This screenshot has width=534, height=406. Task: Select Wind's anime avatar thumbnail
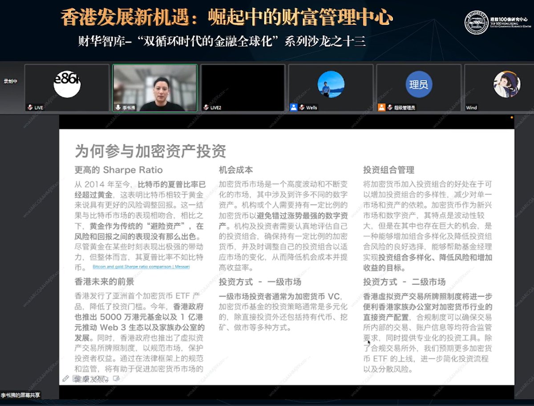tap(506, 84)
